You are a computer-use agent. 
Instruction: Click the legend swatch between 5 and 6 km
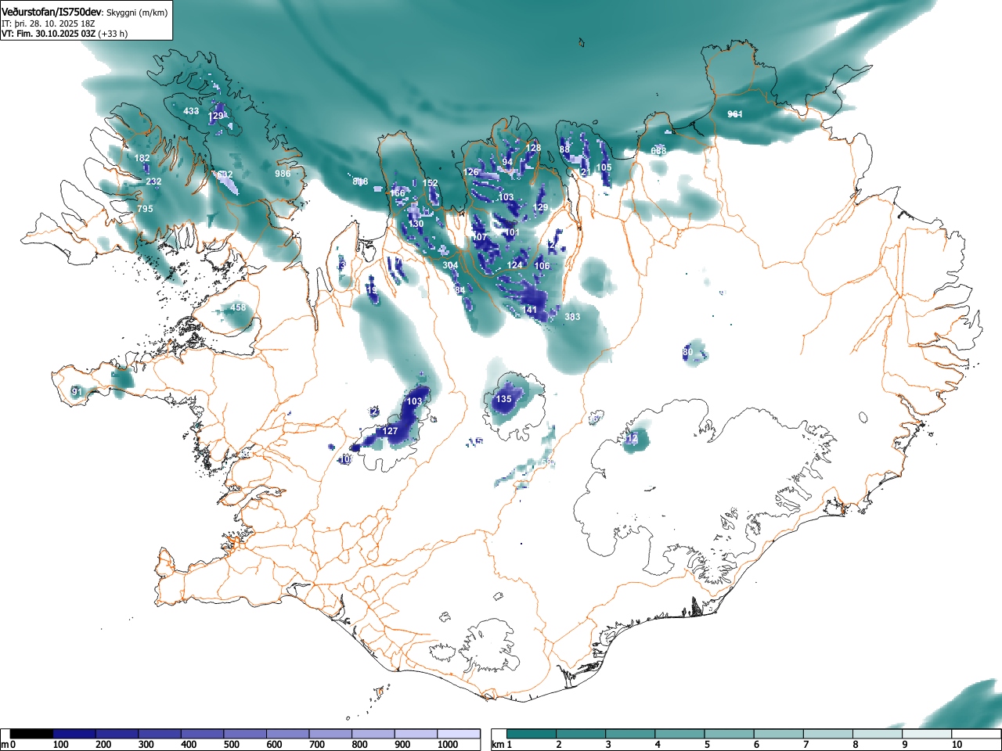(730, 734)
